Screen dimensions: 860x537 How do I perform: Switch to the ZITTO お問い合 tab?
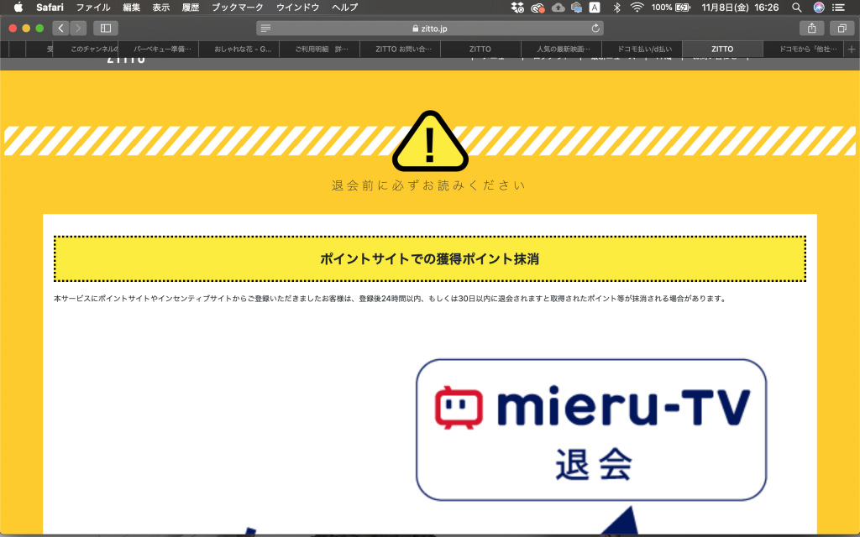click(x=401, y=50)
